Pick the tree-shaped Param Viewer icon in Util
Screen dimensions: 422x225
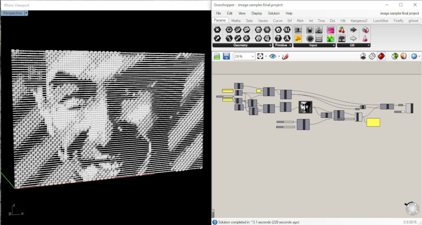[342, 38]
